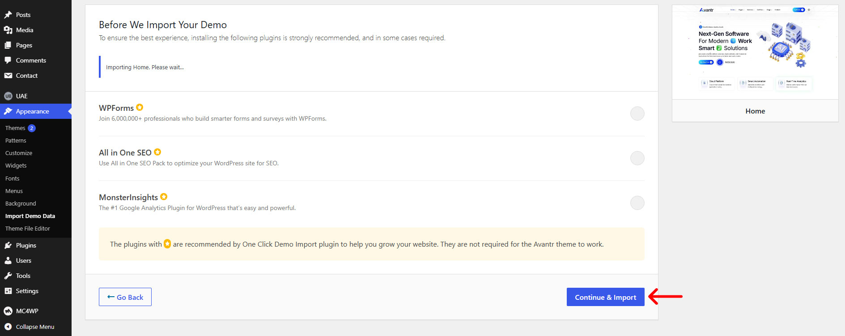Open the Plugins plug icon
845x336 pixels.
pos(8,245)
